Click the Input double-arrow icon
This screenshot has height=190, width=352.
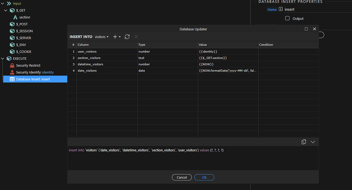point(9,3)
